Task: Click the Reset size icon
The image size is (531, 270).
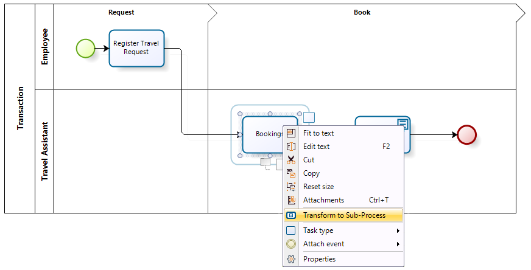Action: (291, 187)
